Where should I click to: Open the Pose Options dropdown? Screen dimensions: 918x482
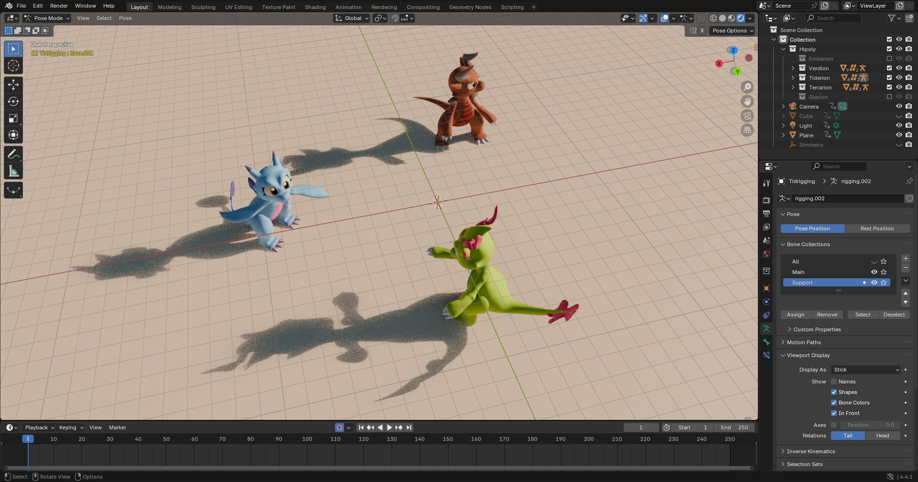click(732, 31)
